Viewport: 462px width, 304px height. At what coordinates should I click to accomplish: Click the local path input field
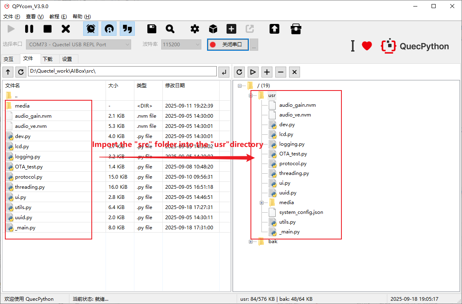tap(122, 71)
